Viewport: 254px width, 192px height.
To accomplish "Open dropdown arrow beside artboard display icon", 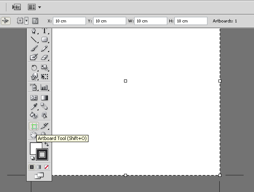I will pyautogui.click(x=26, y=21).
